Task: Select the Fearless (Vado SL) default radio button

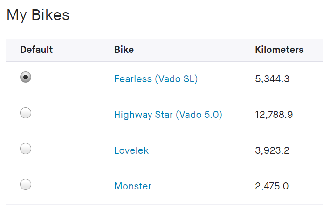Action: (26, 77)
